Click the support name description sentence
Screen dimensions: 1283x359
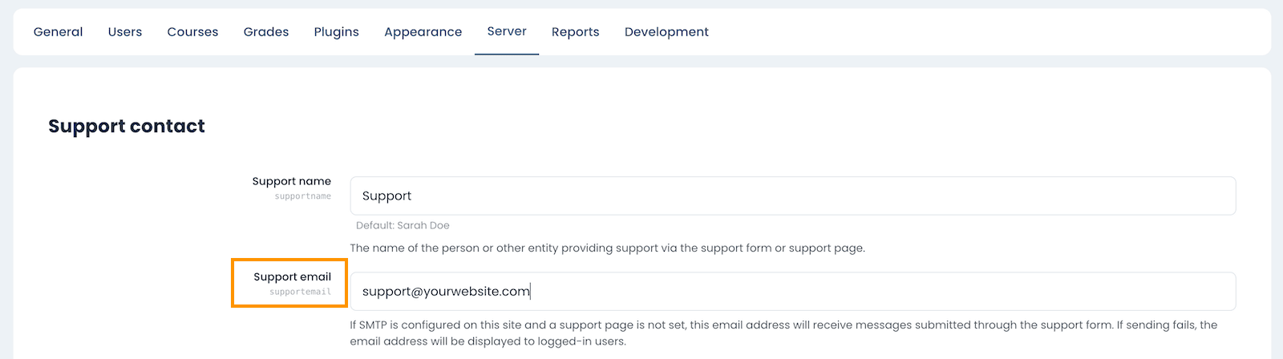[x=608, y=248]
